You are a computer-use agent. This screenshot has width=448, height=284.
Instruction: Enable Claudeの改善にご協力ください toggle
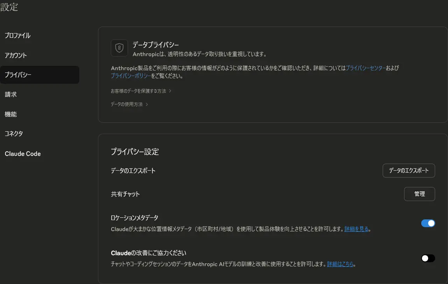[x=428, y=258]
